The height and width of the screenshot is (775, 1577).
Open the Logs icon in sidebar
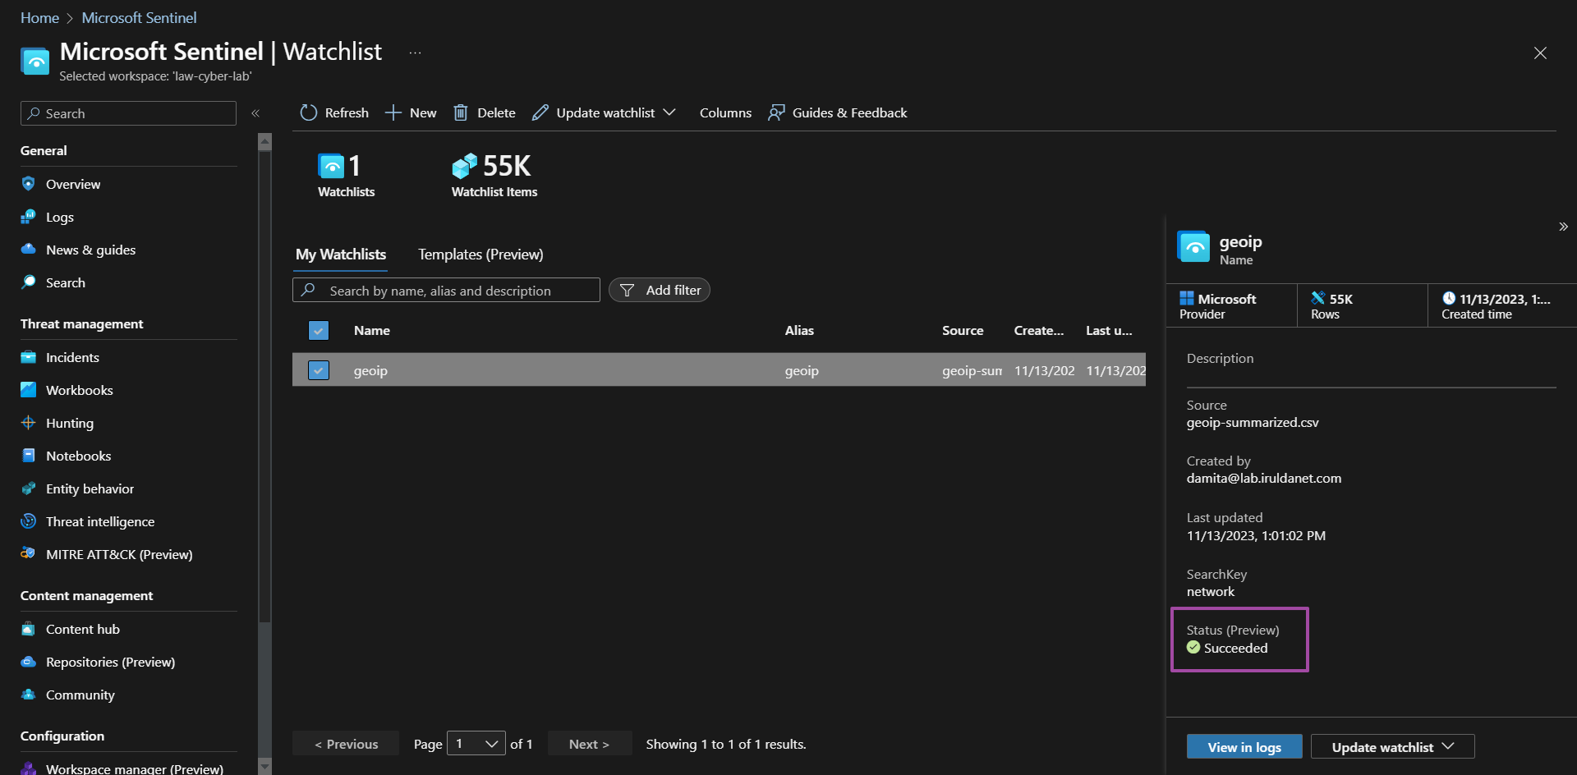pyautogui.click(x=29, y=217)
